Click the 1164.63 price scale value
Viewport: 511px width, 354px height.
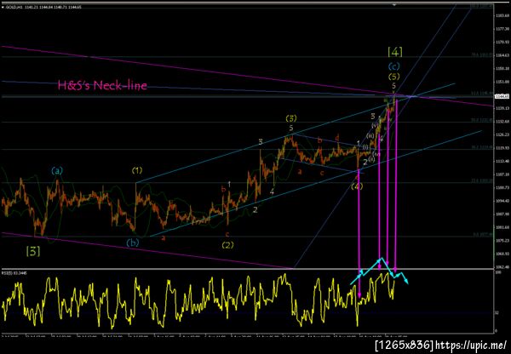(502, 55)
